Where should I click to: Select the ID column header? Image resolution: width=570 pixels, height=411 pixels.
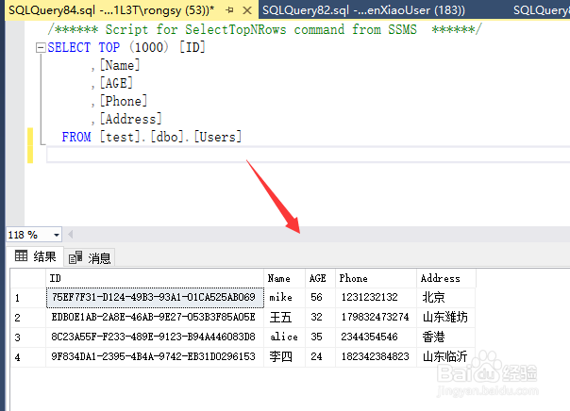tap(155, 278)
